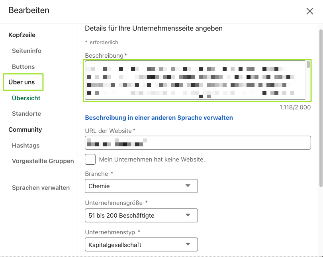The height and width of the screenshot is (257, 323).
Task: Click the dialog's vertical scrollbar
Action: click(320, 107)
